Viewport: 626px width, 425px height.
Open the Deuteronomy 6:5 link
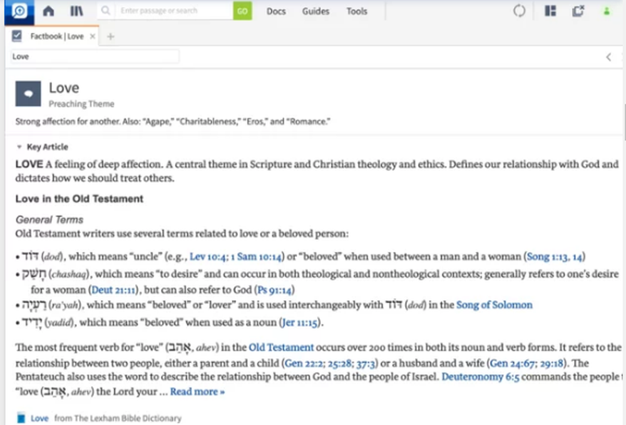coord(480,377)
